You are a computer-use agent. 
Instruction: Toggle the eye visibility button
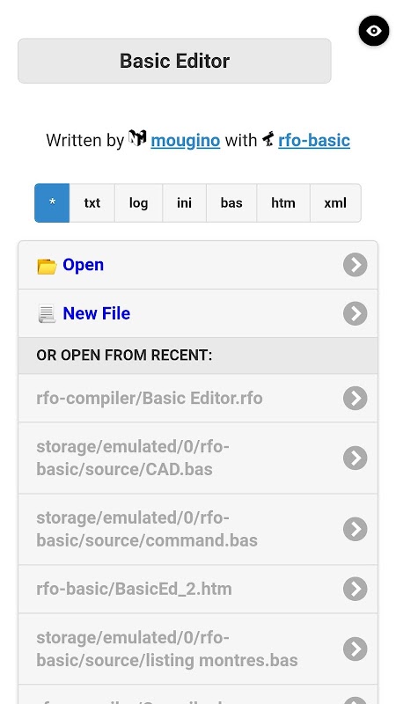[x=373, y=31]
